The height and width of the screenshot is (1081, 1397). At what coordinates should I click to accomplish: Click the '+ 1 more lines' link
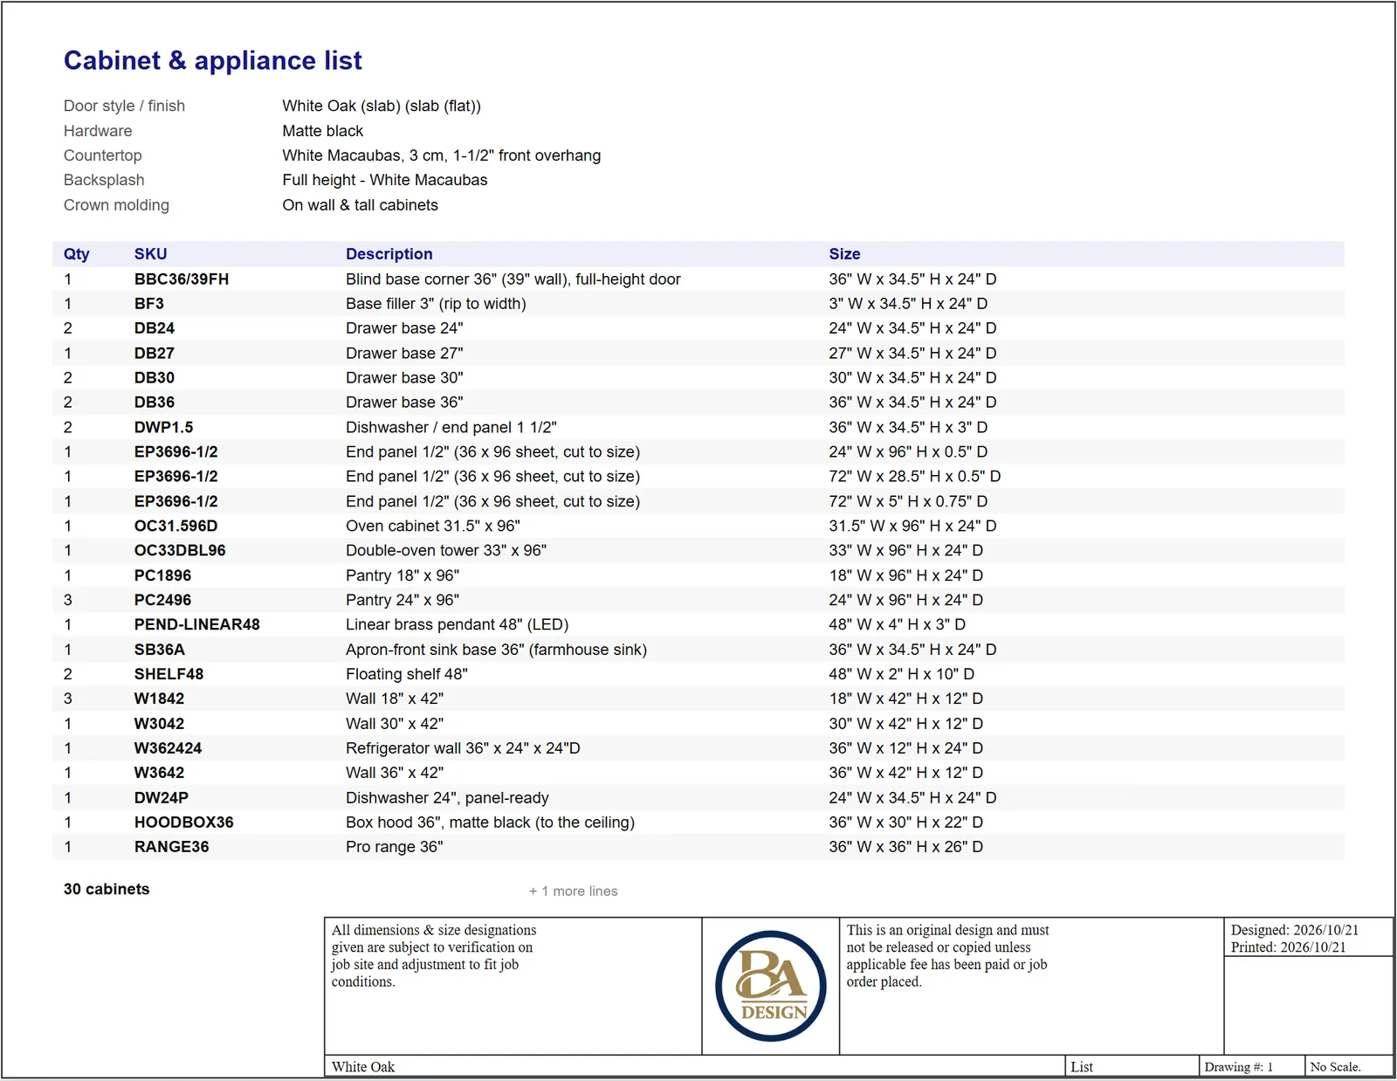pyautogui.click(x=573, y=891)
